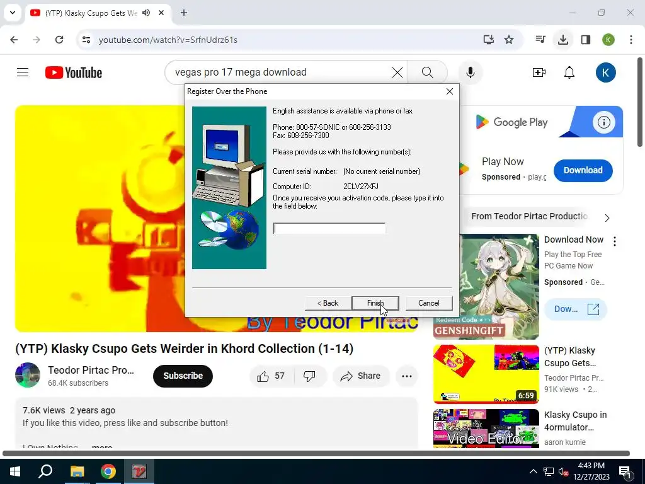The height and width of the screenshot is (484, 645).
Task: Open Klasky Csupo in 4ormulator video thumbnail
Action: [x=486, y=429]
